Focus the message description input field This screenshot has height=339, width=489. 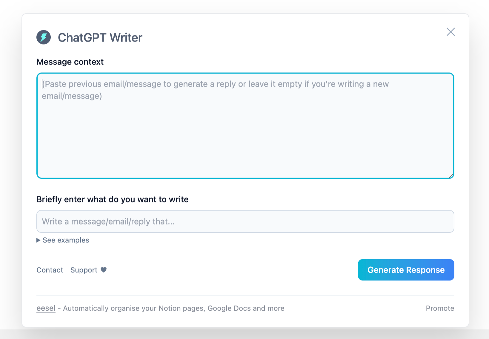click(245, 222)
